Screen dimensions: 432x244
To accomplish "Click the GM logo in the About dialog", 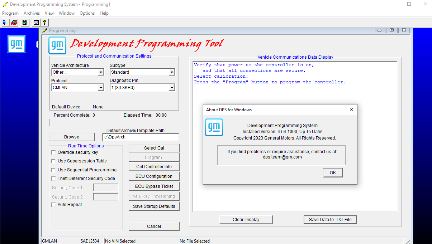I will (x=214, y=127).
